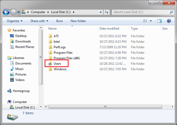Open Help with the question mark icon
Screen dimensions: 177x125
pyautogui.click(x=169, y=21)
